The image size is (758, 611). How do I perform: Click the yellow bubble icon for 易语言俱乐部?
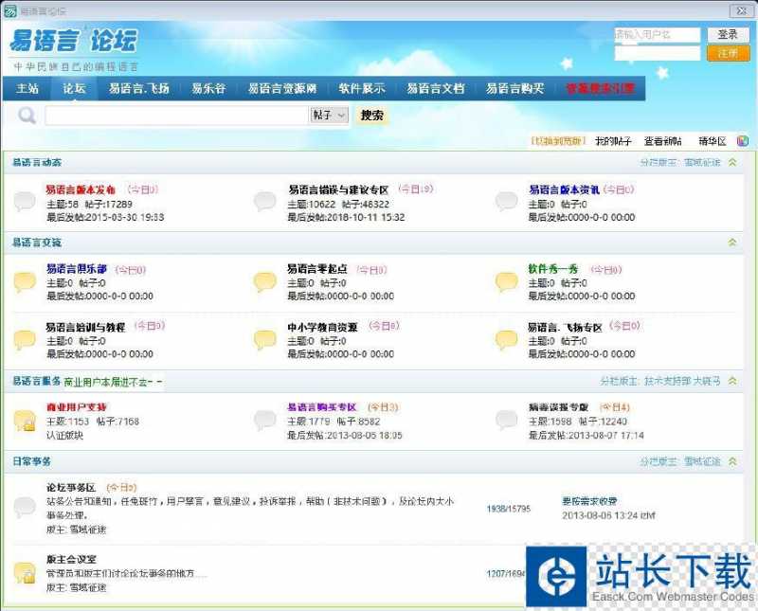25,281
